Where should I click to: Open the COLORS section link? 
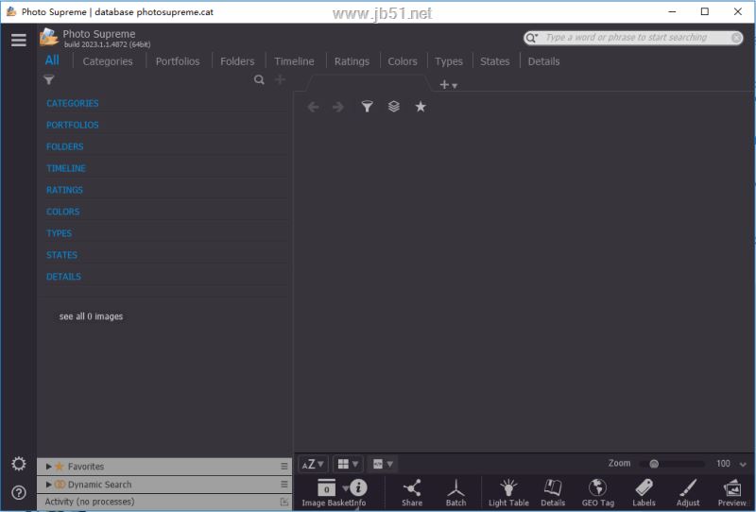click(62, 212)
